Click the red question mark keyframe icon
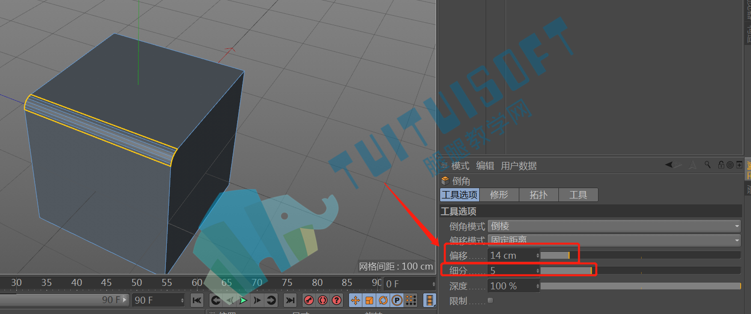This screenshot has width=751, height=314. [337, 300]
